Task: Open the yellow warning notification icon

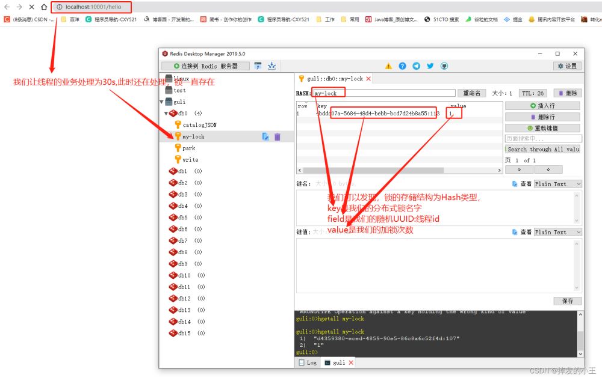Action: coord(389,66)
